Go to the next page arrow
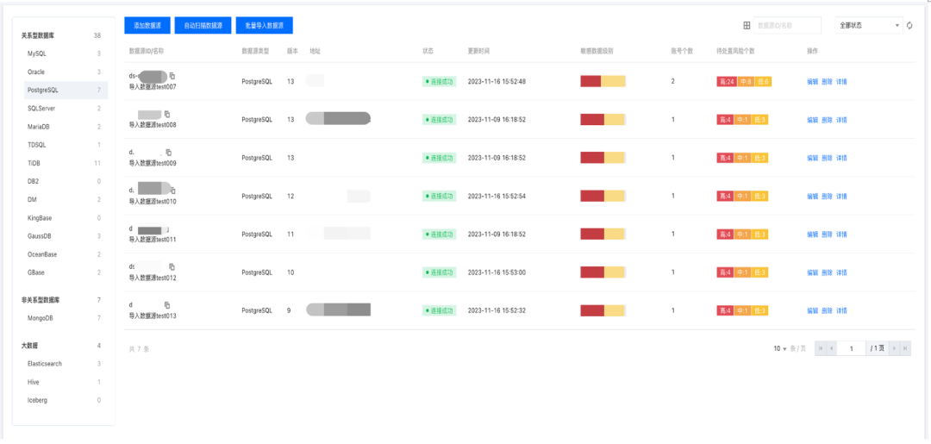Image resolution: width=931 pixels, height=444 pixels. coord(894,348)
